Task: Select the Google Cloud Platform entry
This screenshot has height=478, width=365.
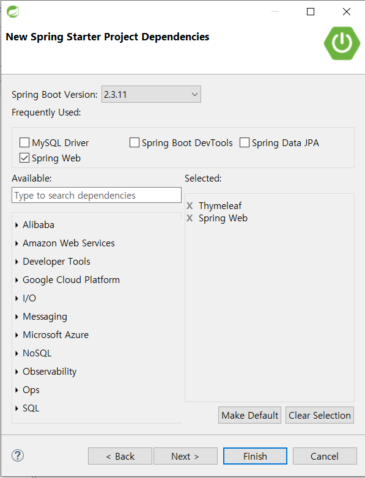Action: coord(71,280)
